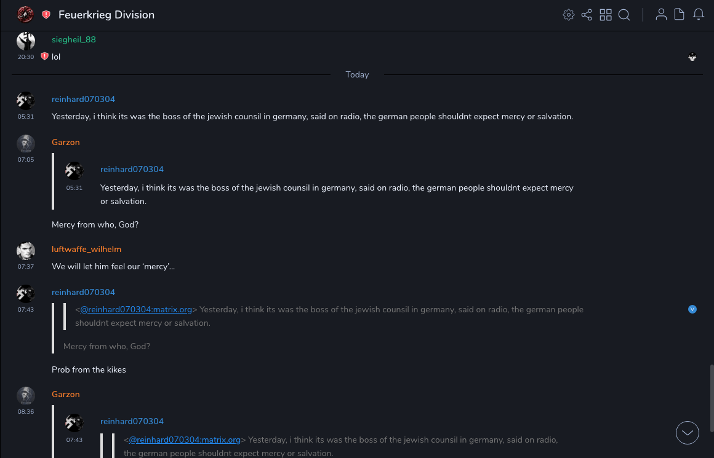Image resolution: width=714 pixels, height=458 pixels.
Task: Open the four-square widgets grid icon
Action: [606, 15]
